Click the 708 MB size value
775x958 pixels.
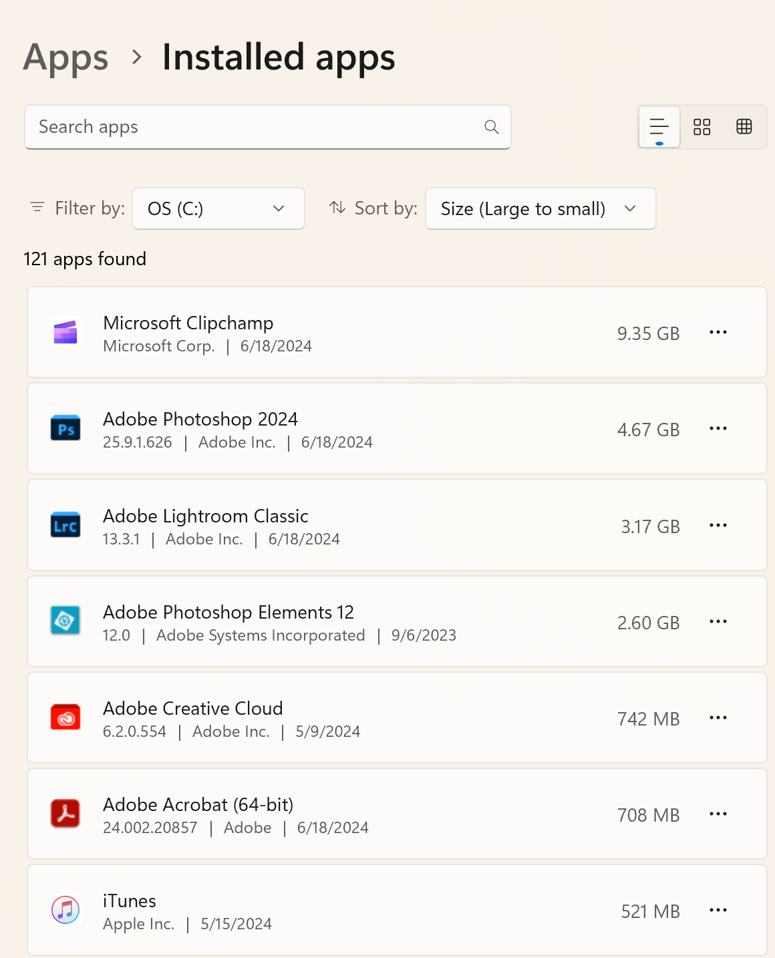pos(648,815)
